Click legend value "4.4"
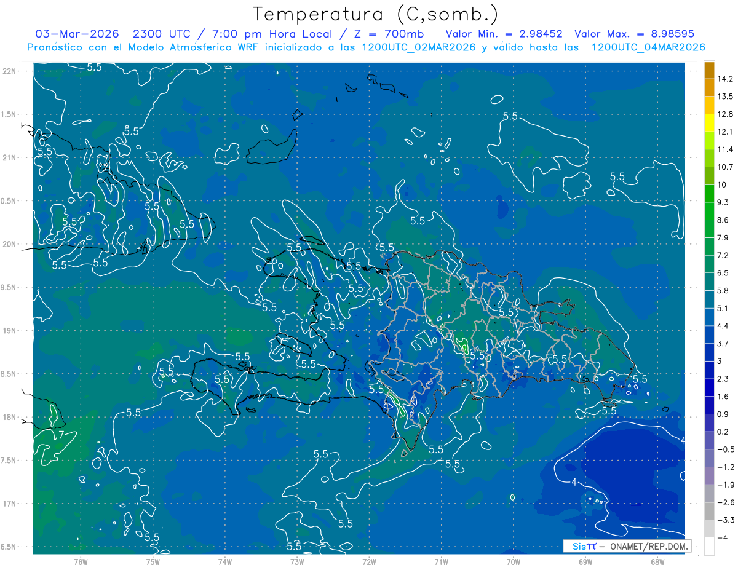The height and width of the screenshot is (570, 738). (x=724, y=326)
